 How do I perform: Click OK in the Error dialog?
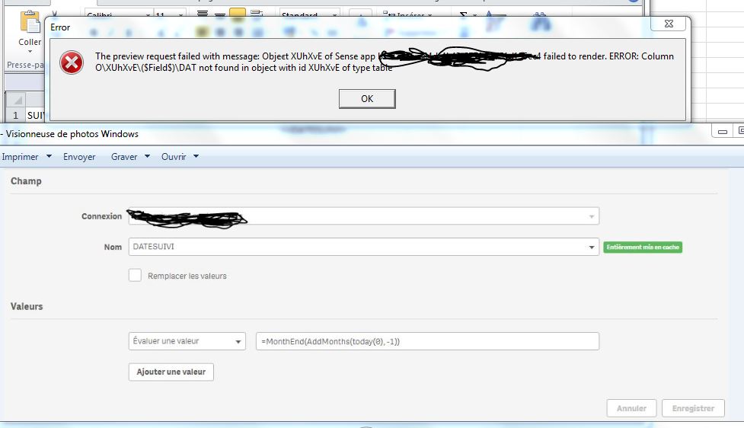coord(367,99)
